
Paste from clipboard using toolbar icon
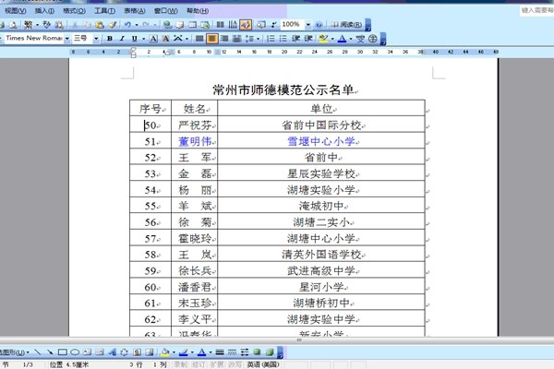coord(100,25)
